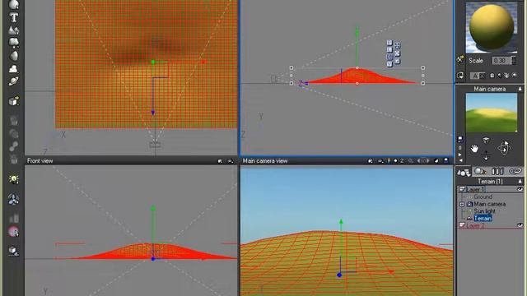
Task: Select the terrain mountains tool
Action: [x=13, y=30]
